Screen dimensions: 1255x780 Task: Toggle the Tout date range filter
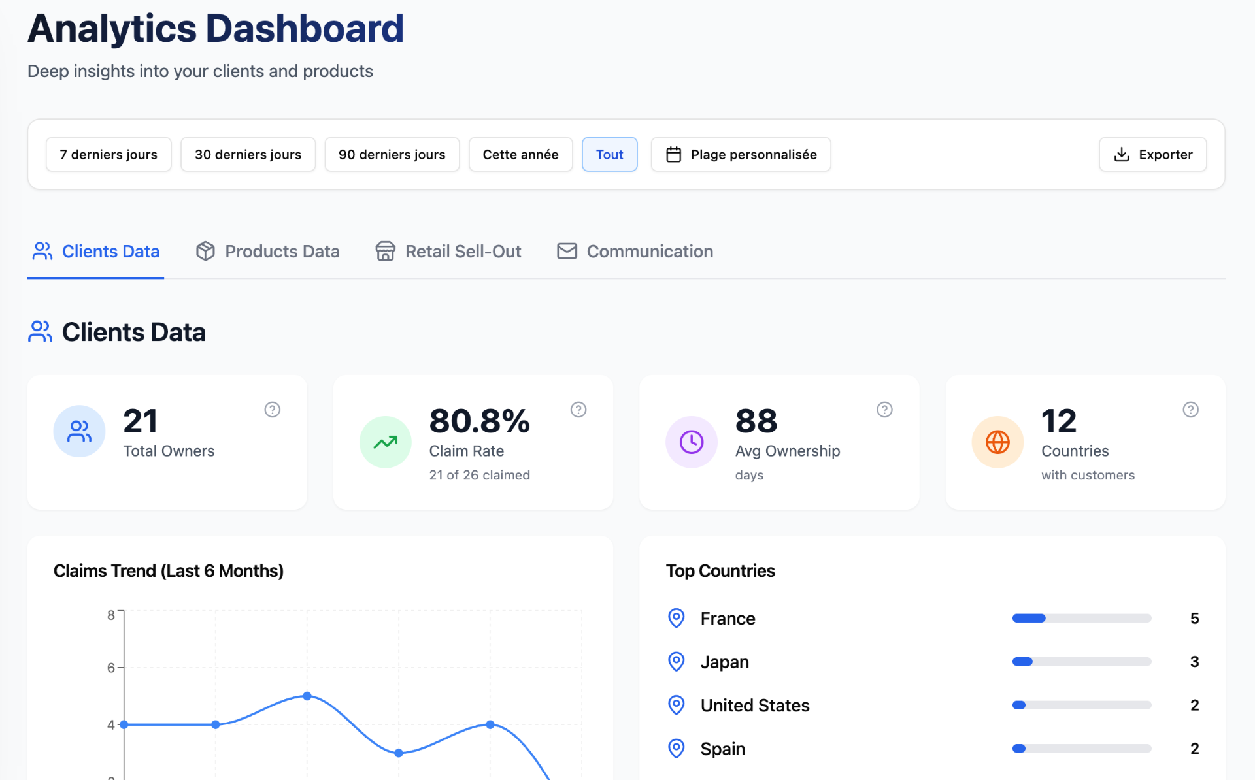pyautogui.click(x=609, y=155)
